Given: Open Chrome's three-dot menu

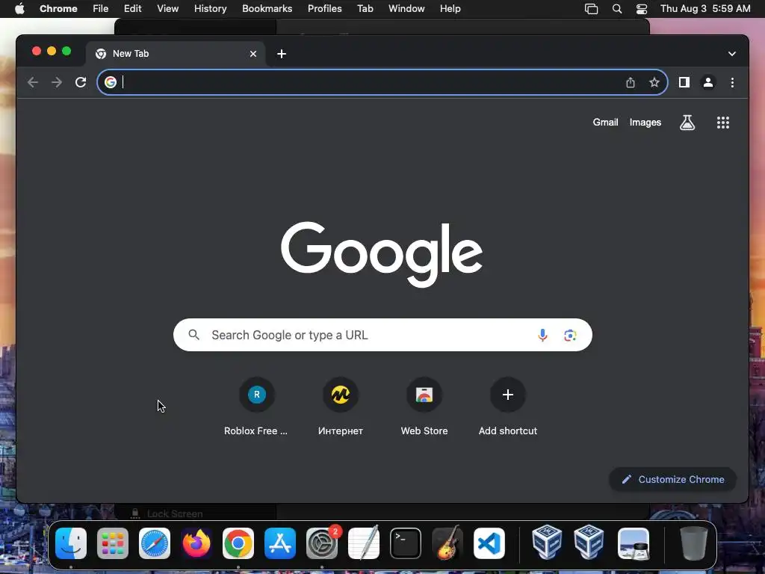Looking at the screenshot, I should pos(732,82).
